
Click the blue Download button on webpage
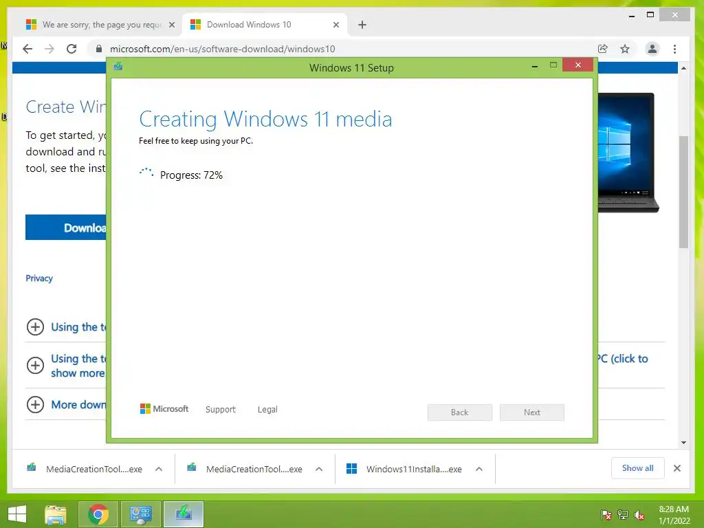(66, 227)
